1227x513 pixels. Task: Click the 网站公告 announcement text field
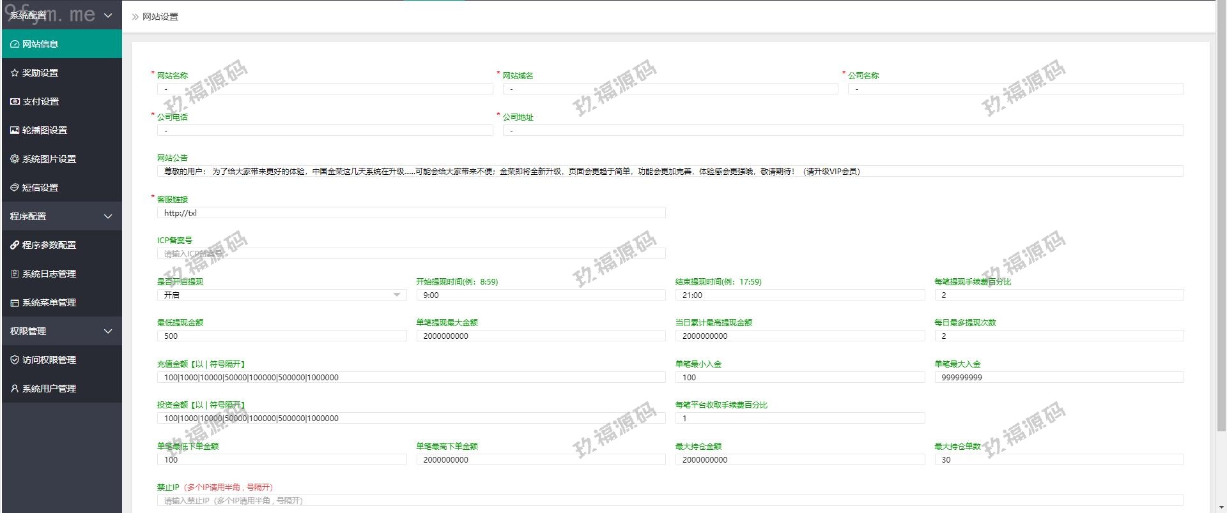pyautogui.click(x=670, y=171)
